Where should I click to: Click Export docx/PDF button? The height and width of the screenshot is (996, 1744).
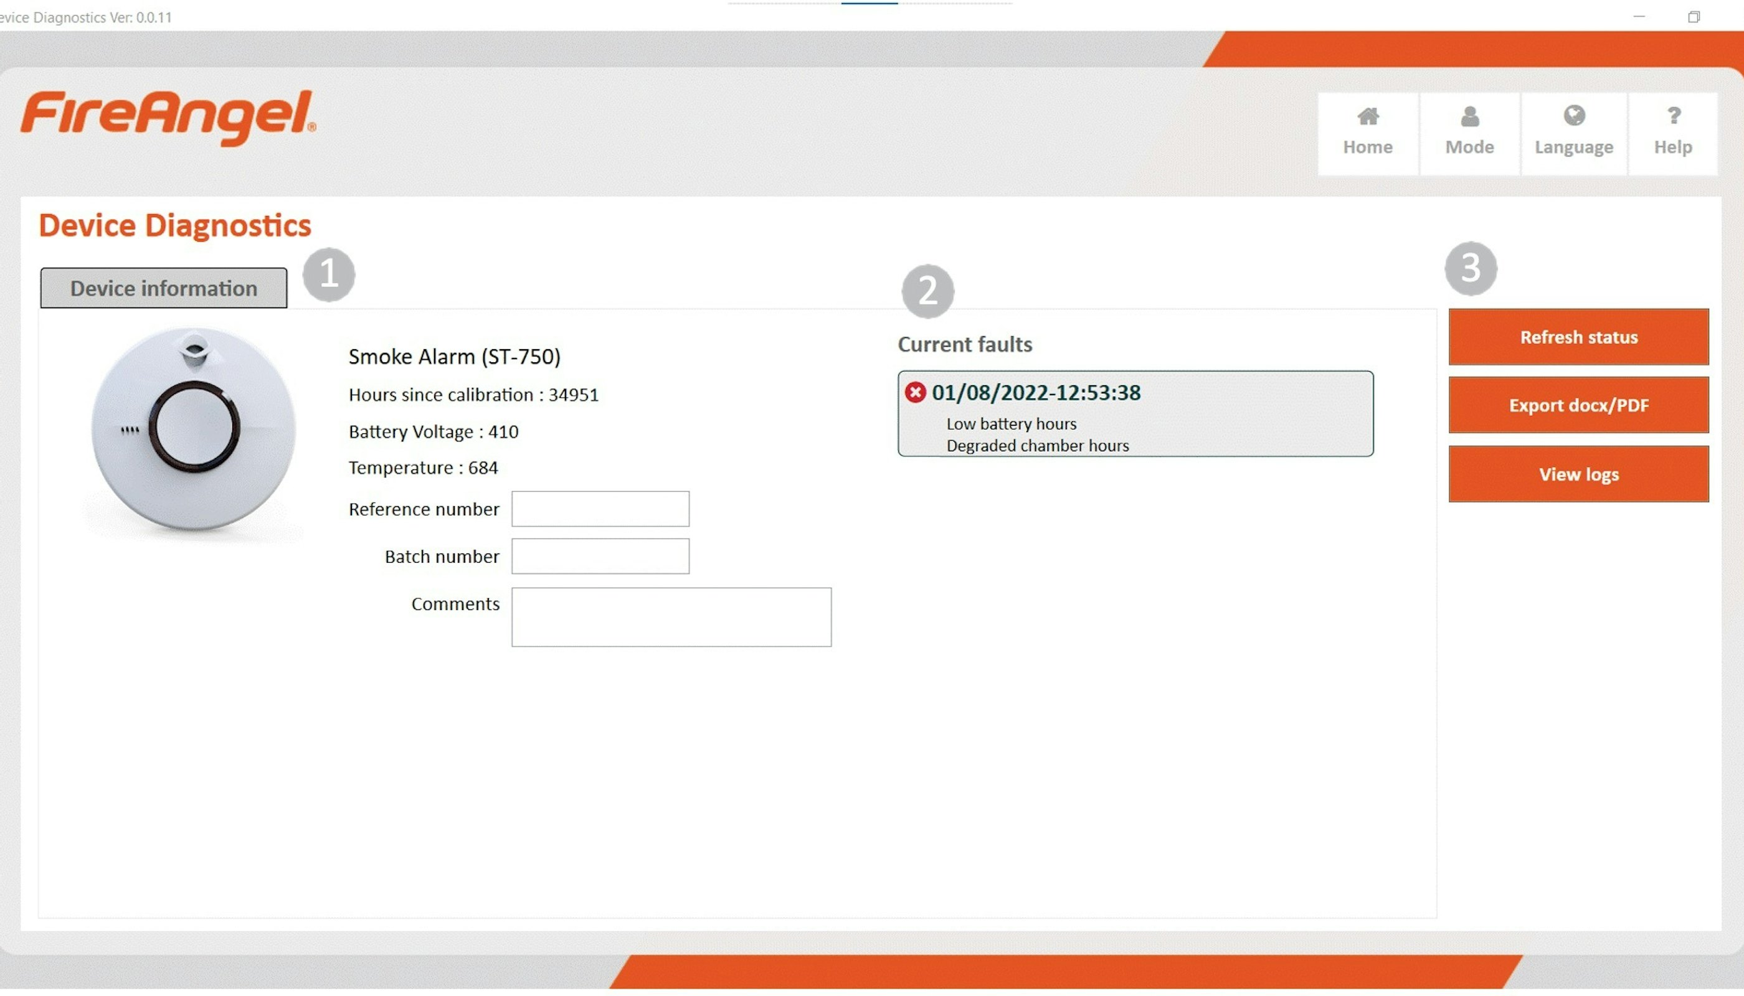(1578, 406)
